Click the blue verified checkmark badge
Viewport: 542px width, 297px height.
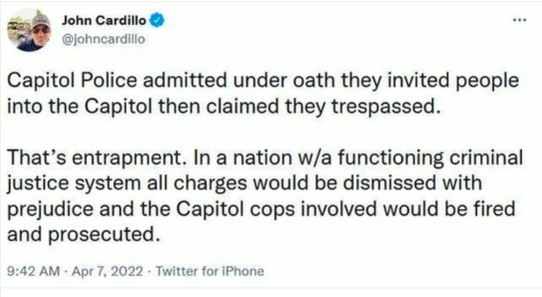point(157,20)
